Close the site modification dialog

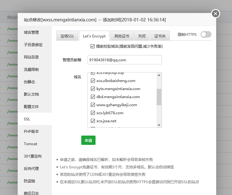point(216,14)
